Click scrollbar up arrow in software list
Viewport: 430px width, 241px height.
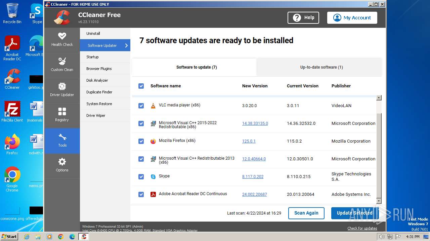[x=379, y=98]
